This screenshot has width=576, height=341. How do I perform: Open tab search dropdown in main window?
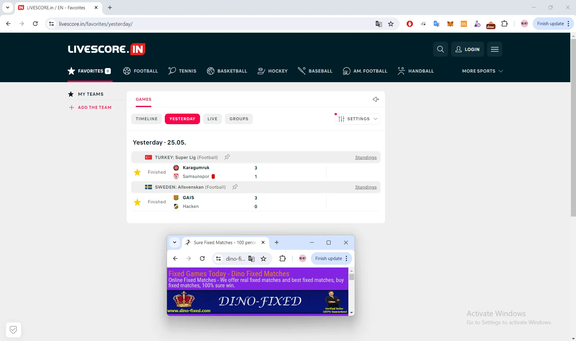(8, 7)
